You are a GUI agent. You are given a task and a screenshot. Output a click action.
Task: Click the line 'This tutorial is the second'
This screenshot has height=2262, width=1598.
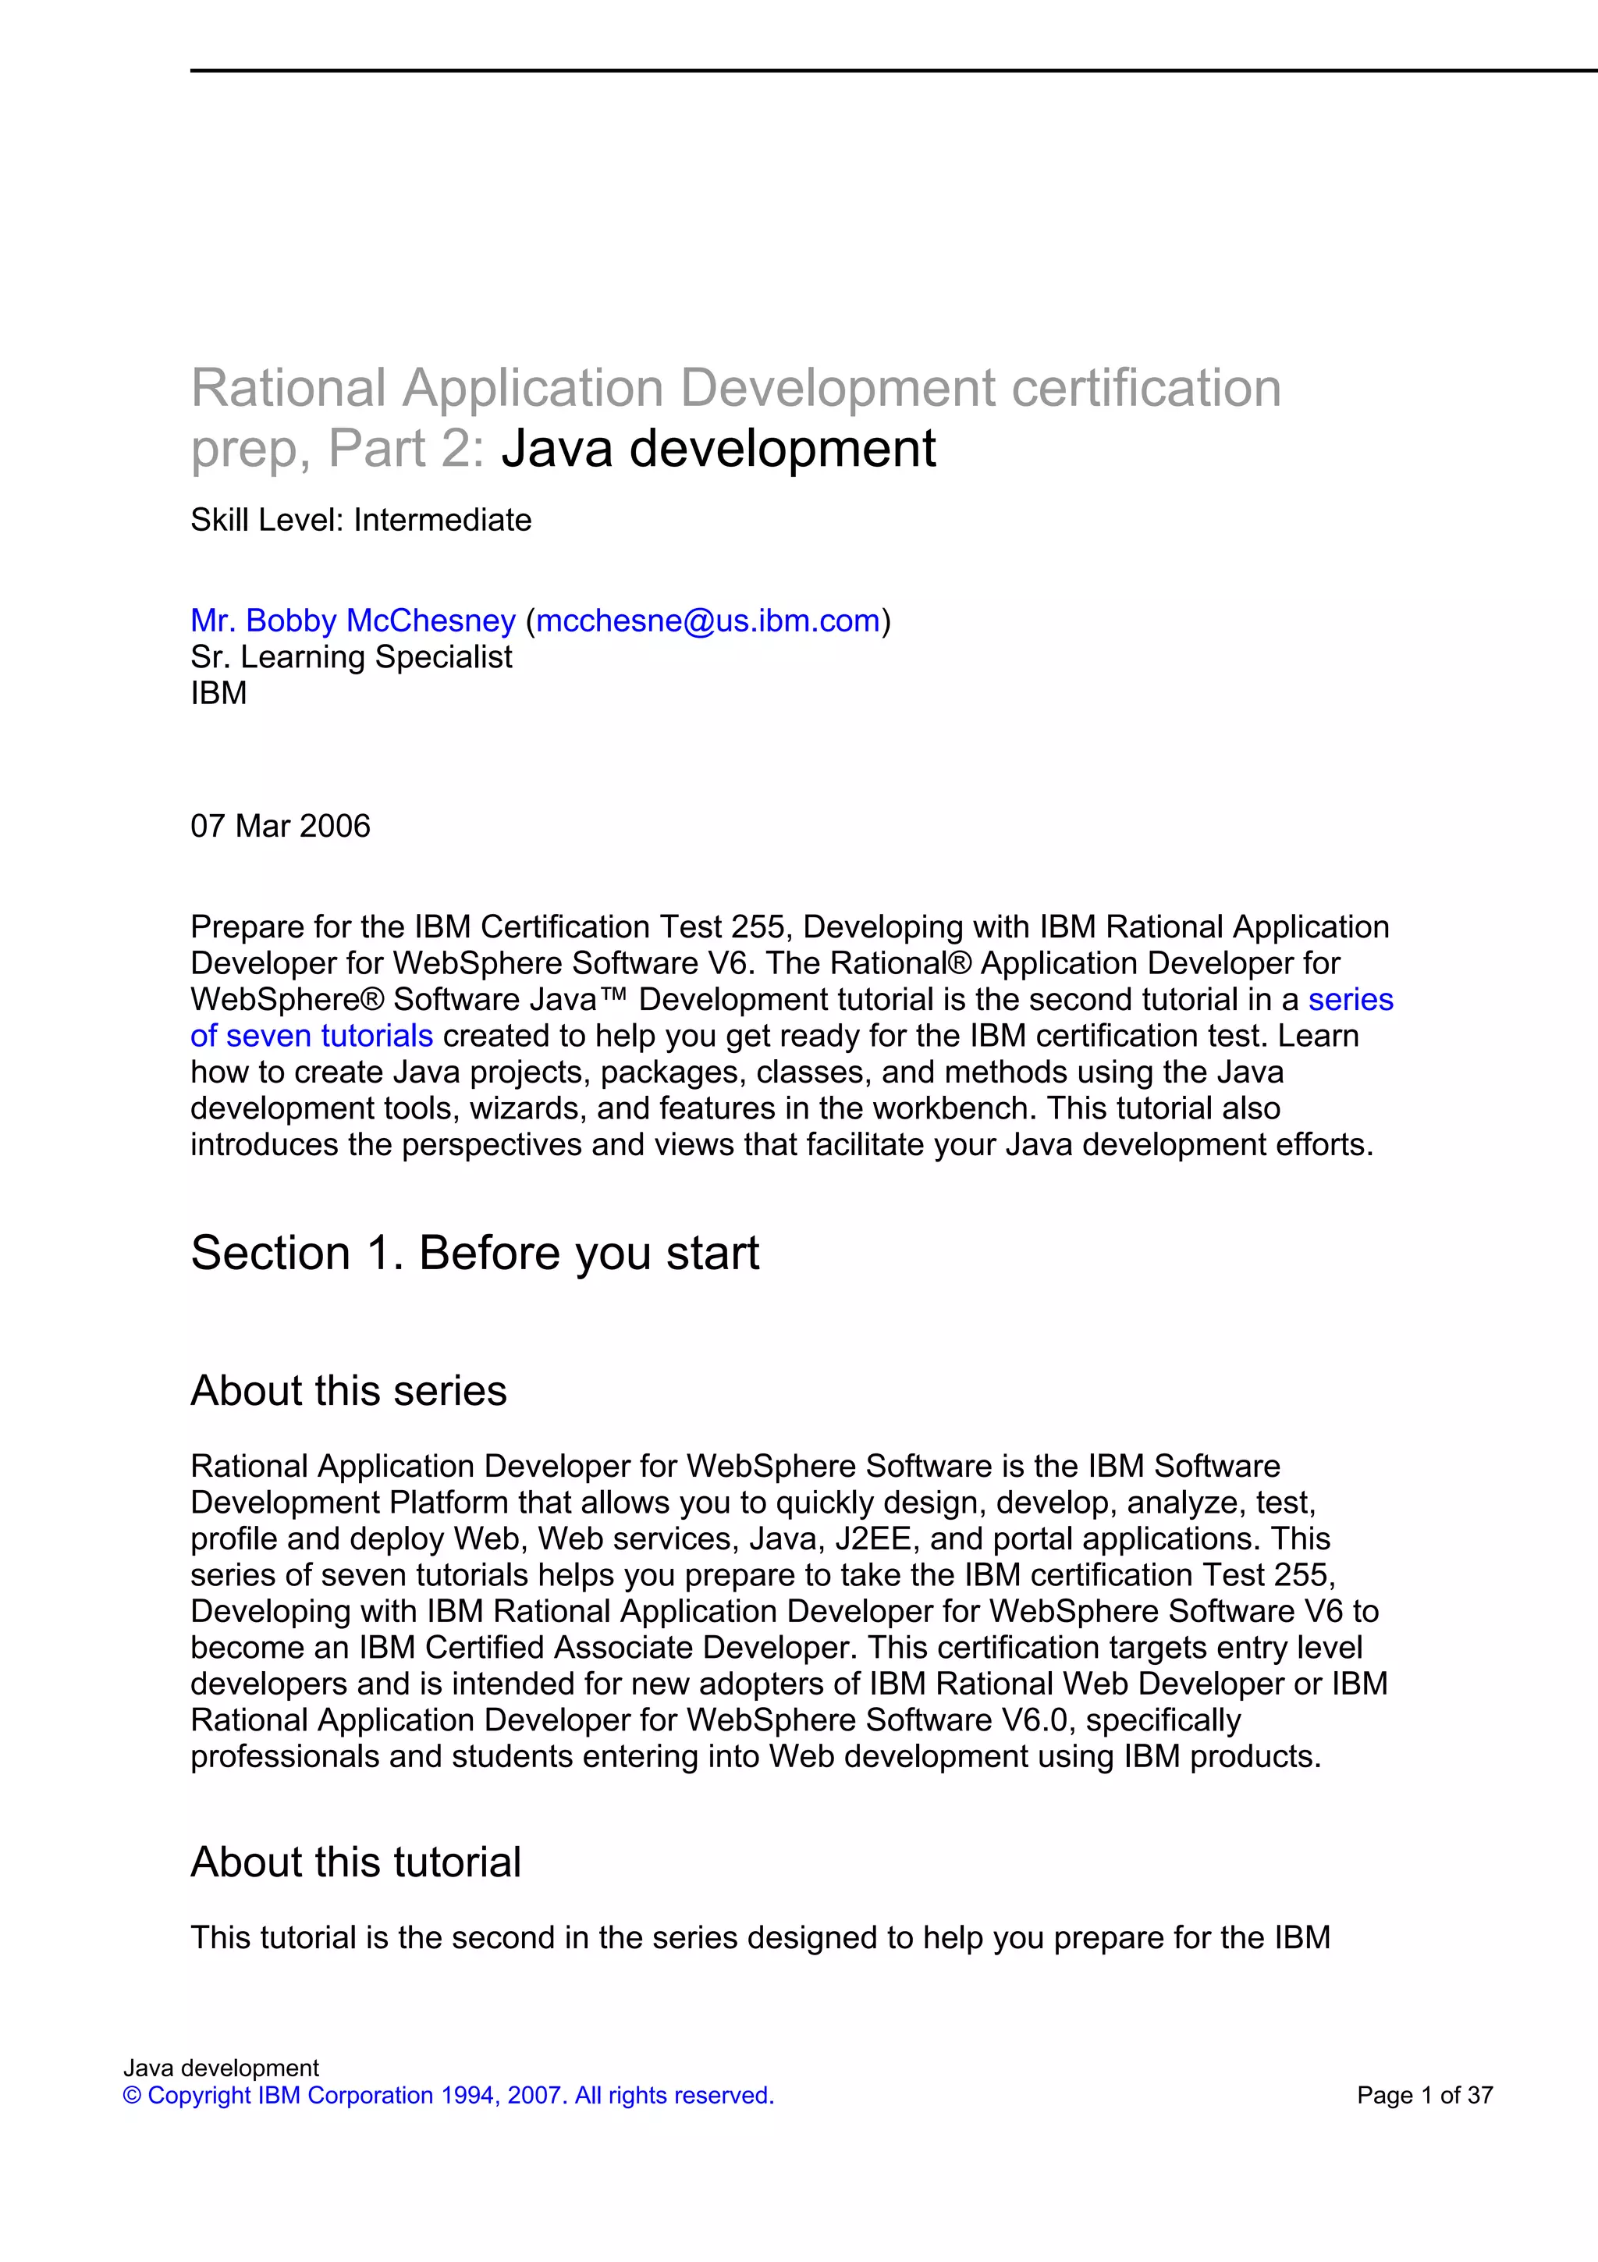759,1938
